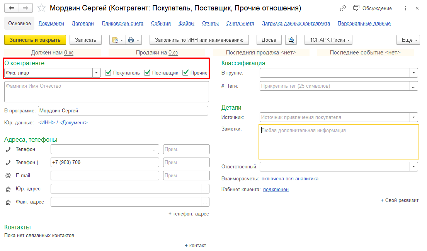This screenshot has height=251, width=427.
Task: Open the Банковские счета tab
Action: click(122, 24)
